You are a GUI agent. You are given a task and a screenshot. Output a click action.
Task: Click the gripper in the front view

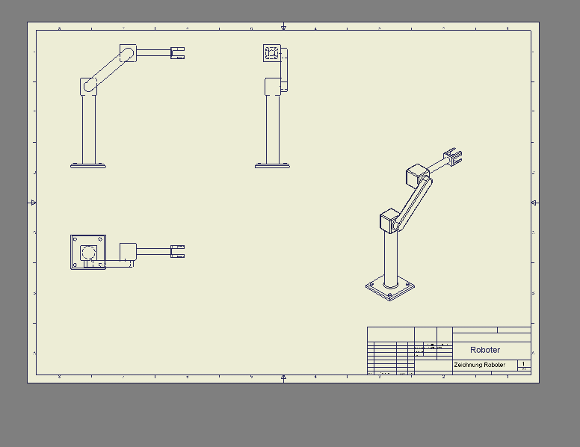(x=178, y=53)
